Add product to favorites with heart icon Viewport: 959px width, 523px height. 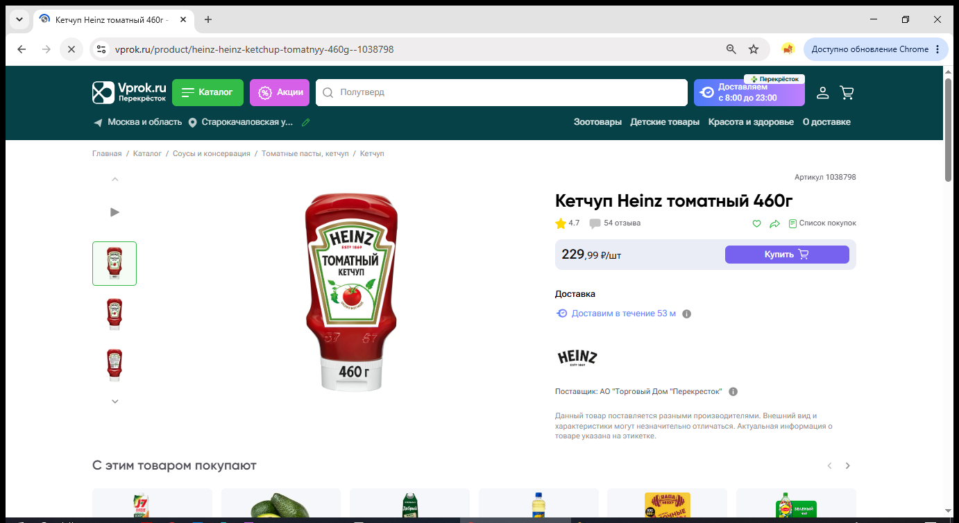pos(756,223)
